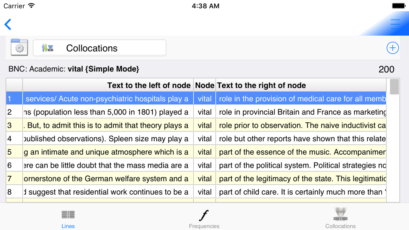Click row number 5 cell
Viewport: 409px width, 230px height.
[x=14, y=152]
